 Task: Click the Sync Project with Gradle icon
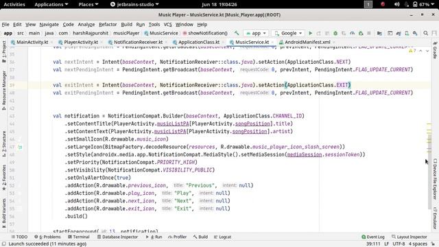[x=399, y=33]
